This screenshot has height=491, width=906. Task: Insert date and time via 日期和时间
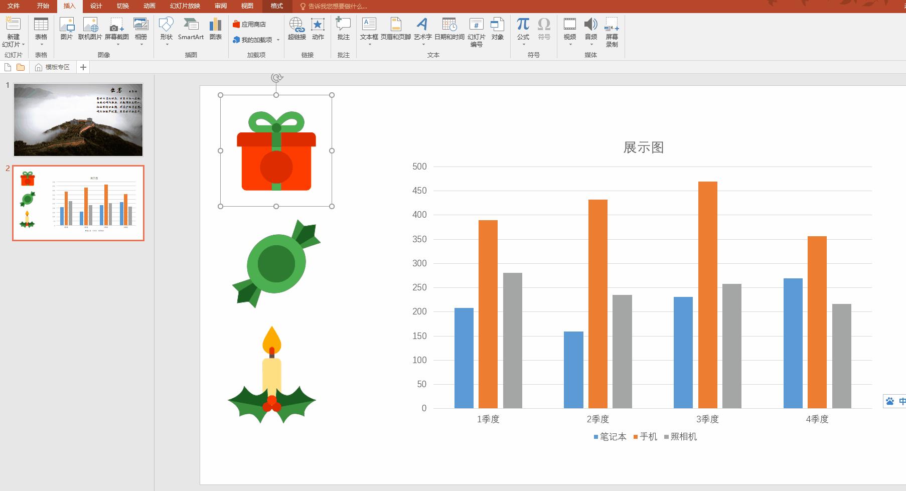tap(449, 29)
